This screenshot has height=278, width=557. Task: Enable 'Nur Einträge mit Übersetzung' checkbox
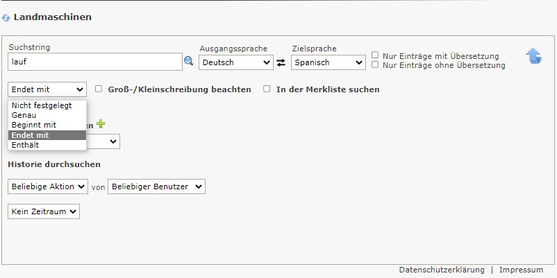(375, 55)
